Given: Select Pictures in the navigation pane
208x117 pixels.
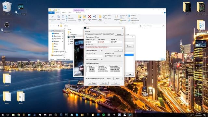Looking at the screenshot, I should pos(56,41).
